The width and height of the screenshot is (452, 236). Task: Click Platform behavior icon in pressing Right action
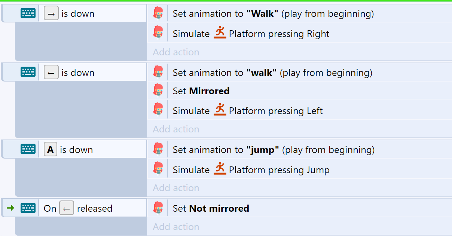220,33
